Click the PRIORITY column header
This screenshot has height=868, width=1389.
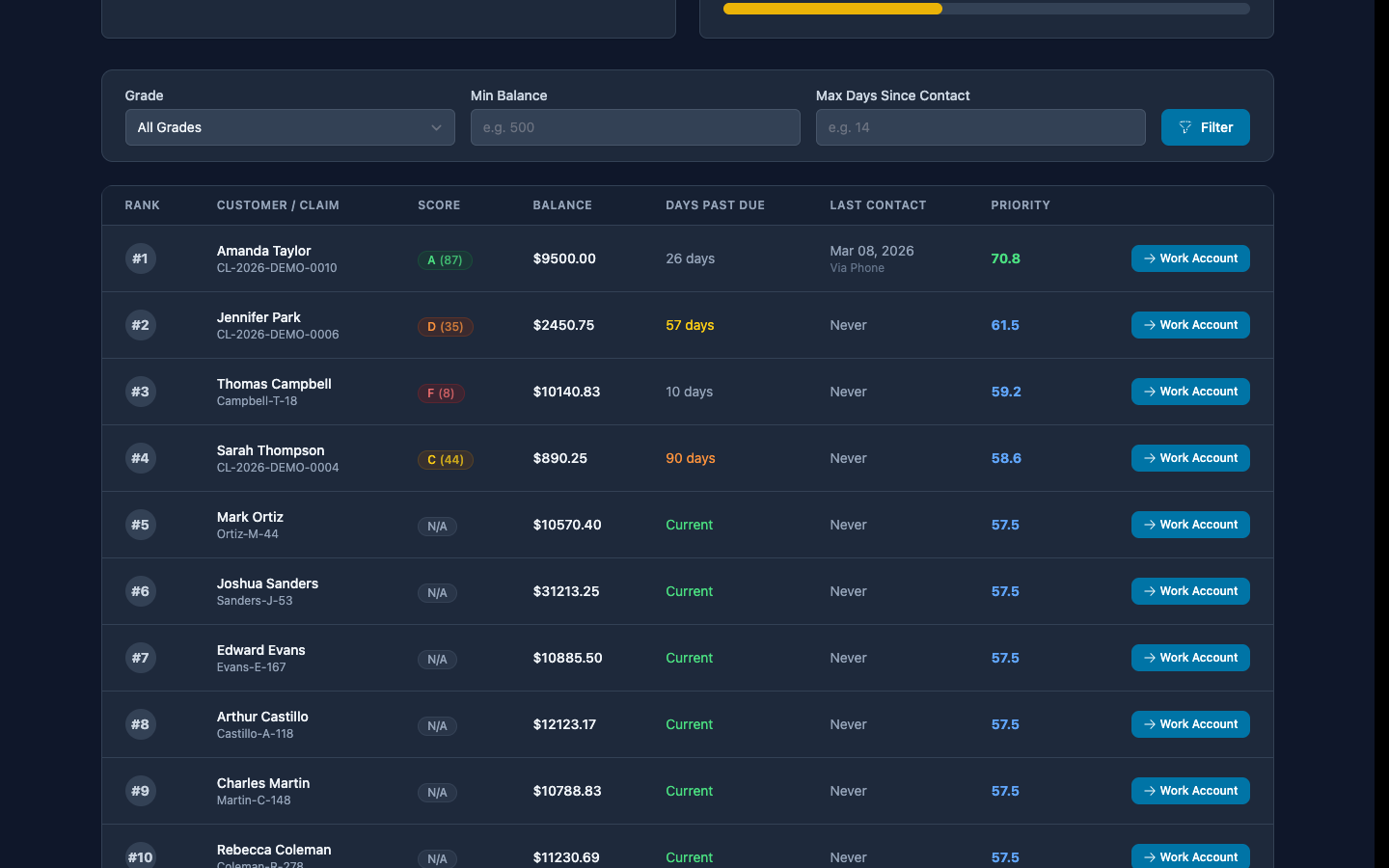[1021, 204]
